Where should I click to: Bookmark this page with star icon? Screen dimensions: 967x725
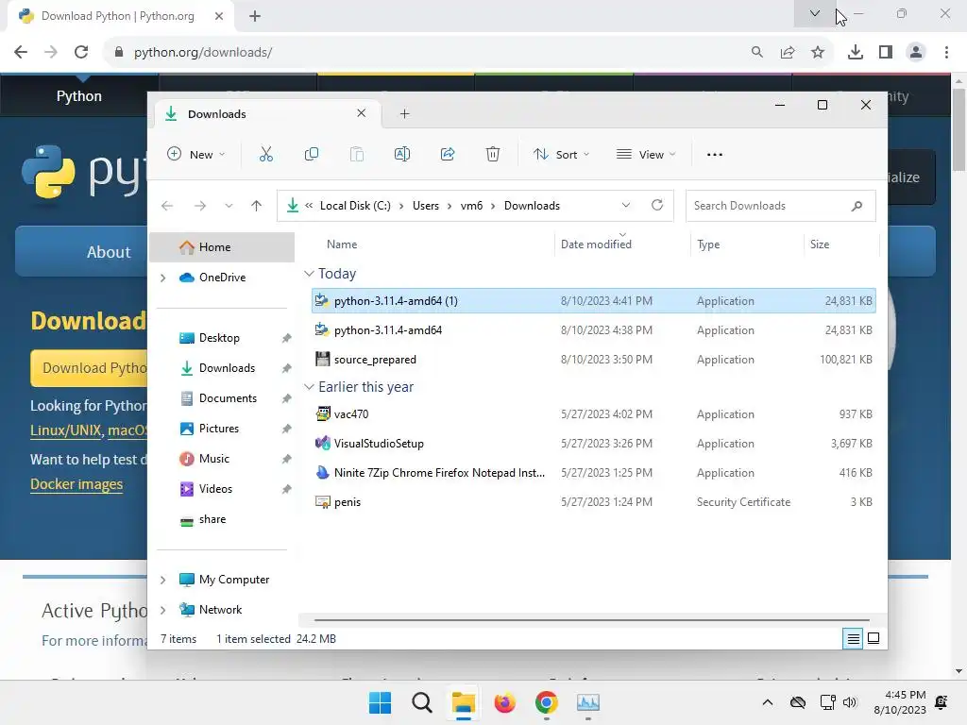[818, 53]
